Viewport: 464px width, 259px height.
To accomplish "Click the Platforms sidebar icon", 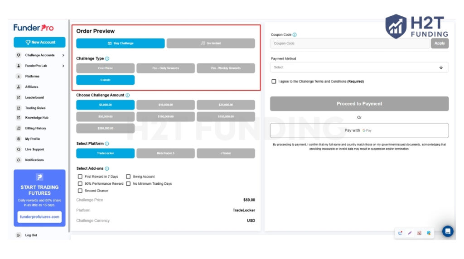I will pos(19,76).
